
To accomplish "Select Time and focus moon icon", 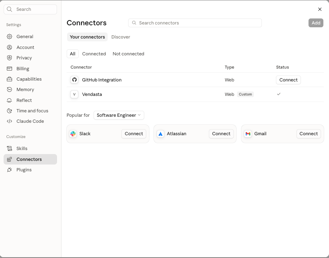I will click(10, 111).
